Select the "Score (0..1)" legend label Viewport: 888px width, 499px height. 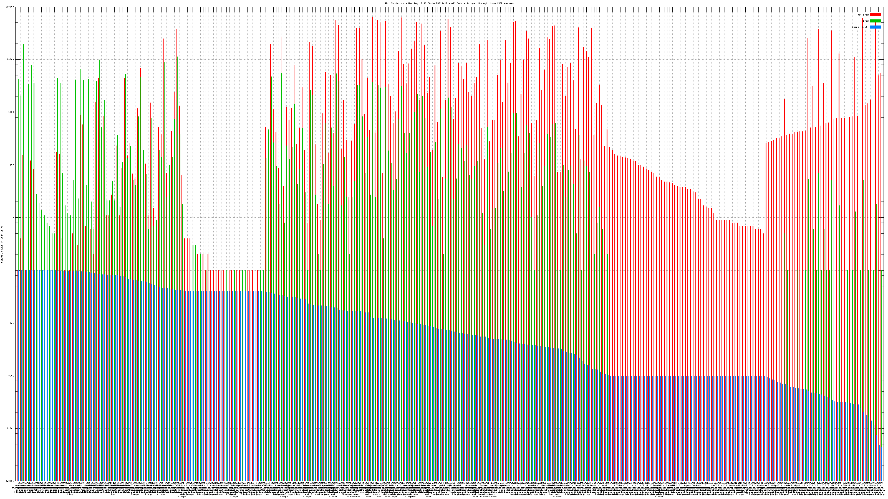tap(860, 27)
